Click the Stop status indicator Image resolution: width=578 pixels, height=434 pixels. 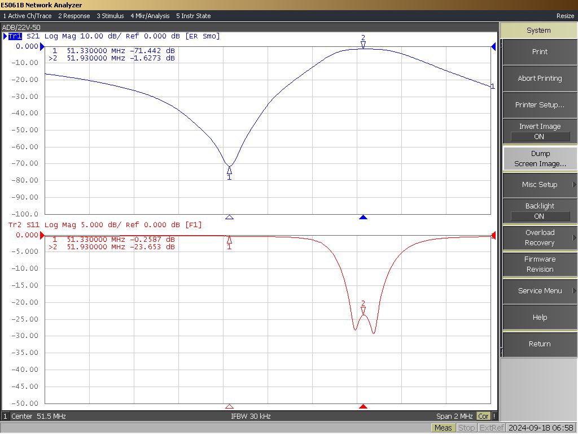click(466, 428)
